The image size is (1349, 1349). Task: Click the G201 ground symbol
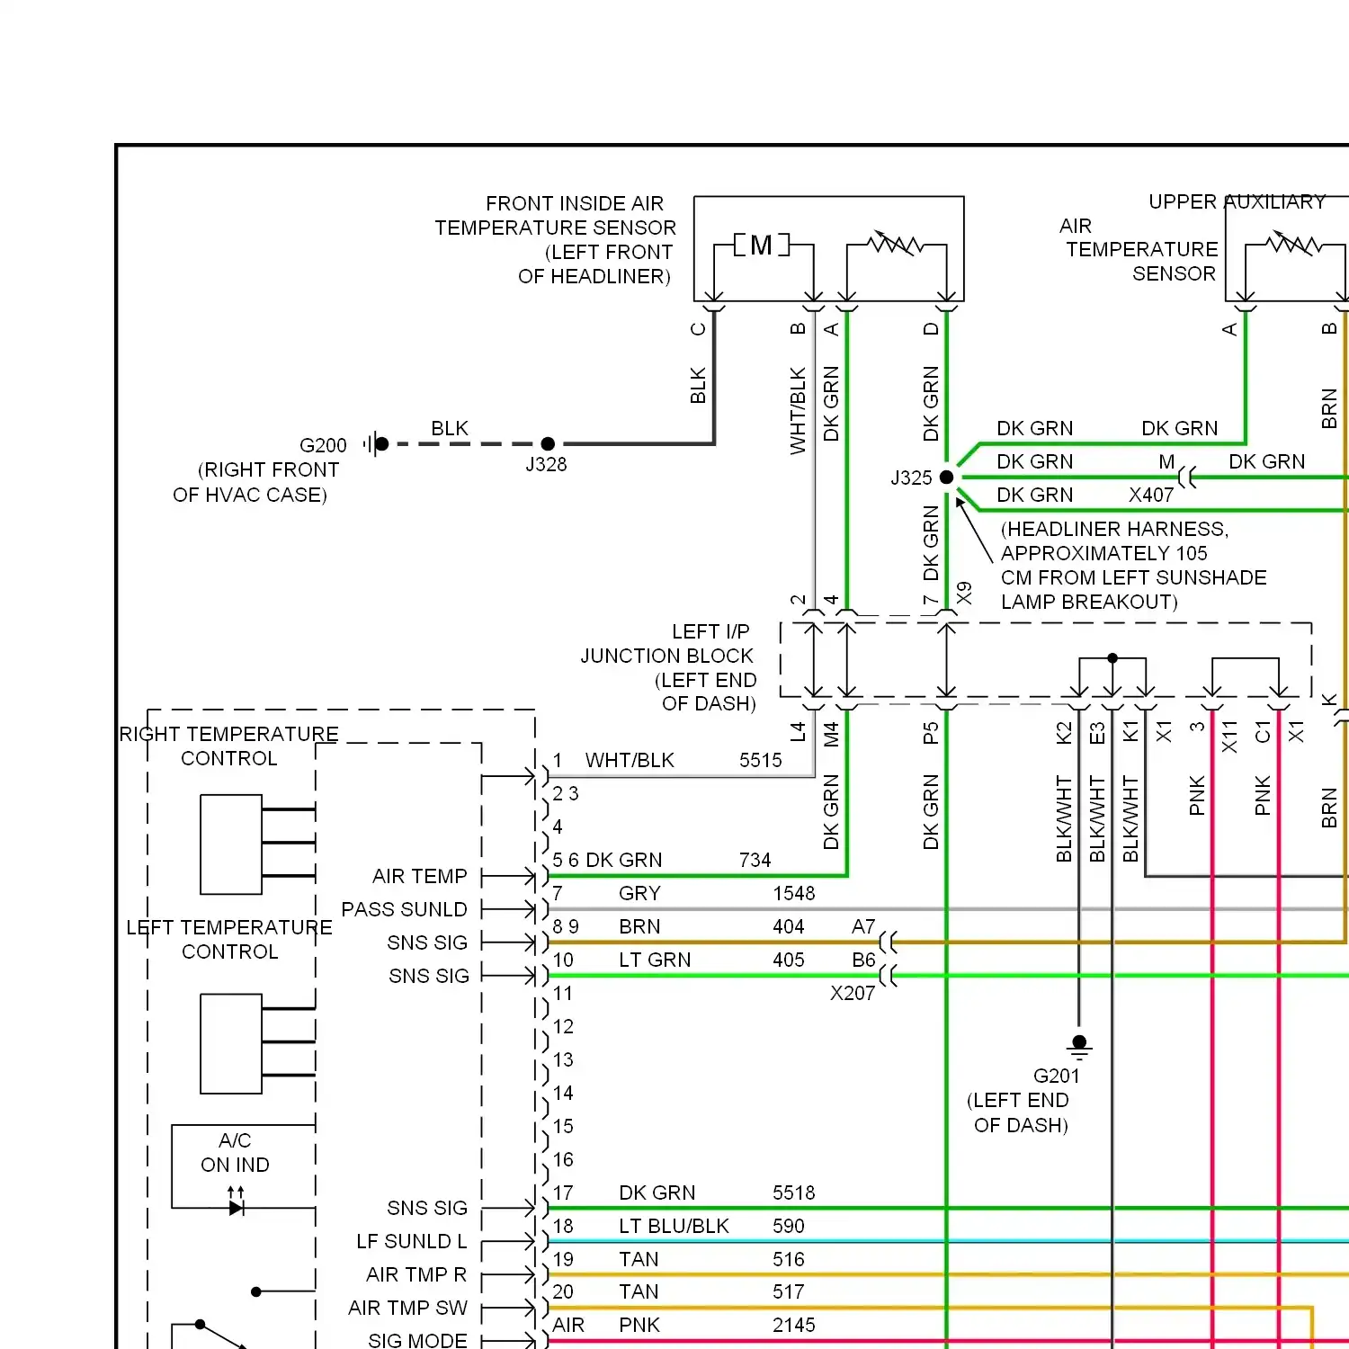click(x=1079, y=1047)
